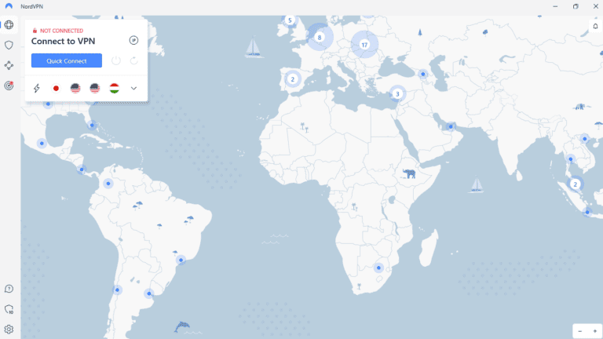This screenshot has width=603, height=339.
Task: Zoom in the map with plus button
Action: pyautogui.click(x=594, y=331)
